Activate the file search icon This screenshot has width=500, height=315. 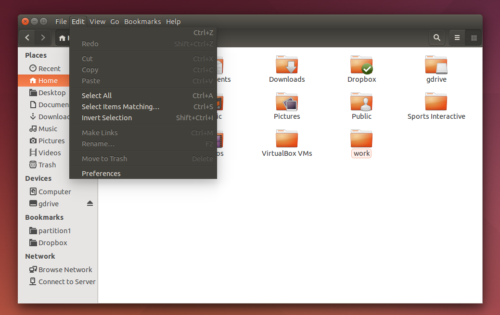[436, 38]
